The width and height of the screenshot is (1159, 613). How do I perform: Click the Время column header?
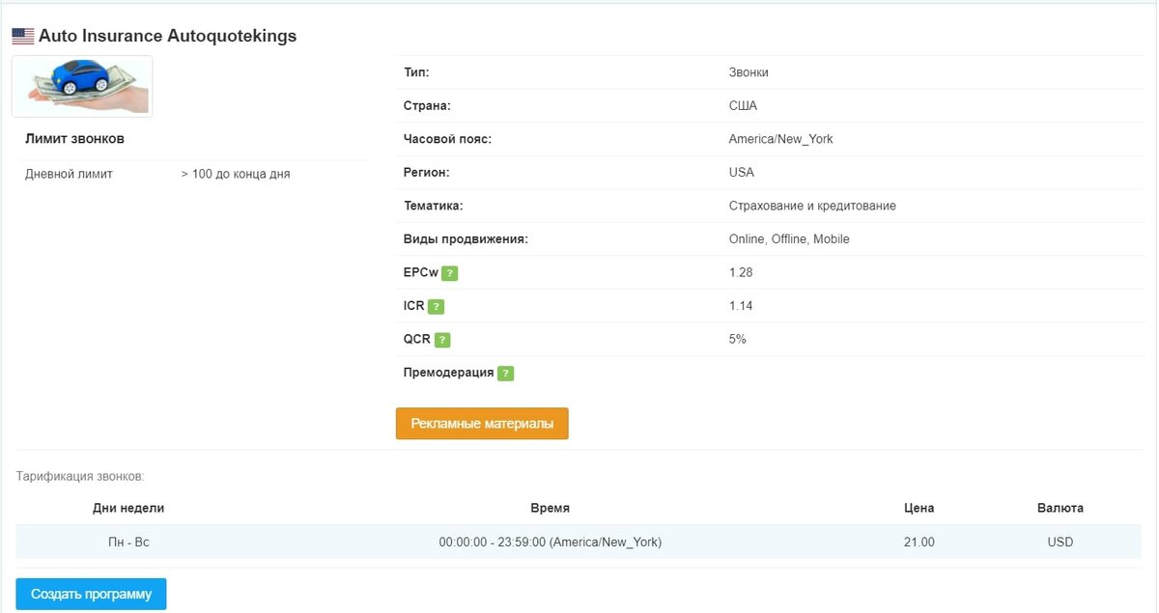pos(550,508)
